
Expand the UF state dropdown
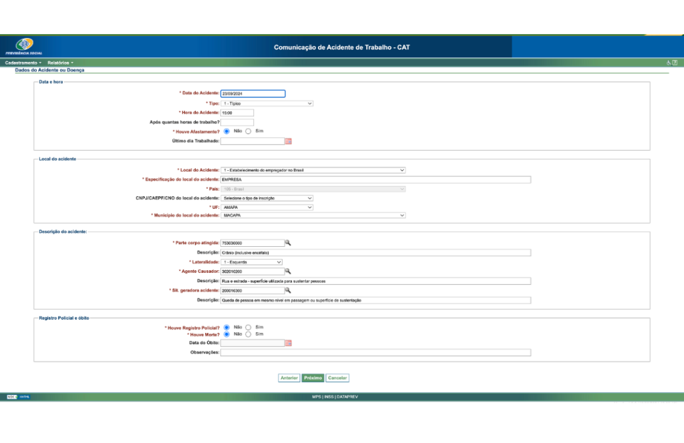pyautogui.click(x=267, y=207)
